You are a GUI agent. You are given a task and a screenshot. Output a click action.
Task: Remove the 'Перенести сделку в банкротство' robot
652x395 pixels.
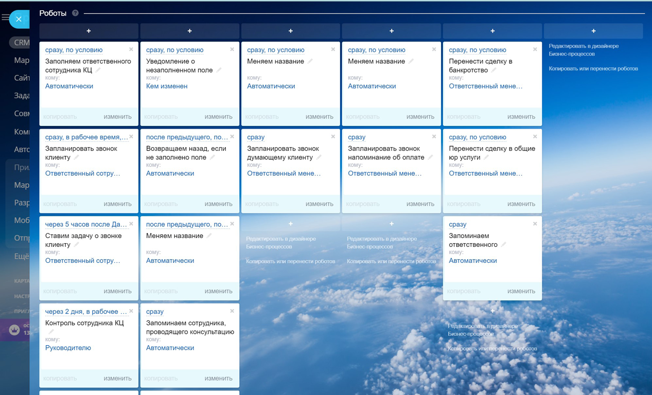click(x=535, y=49)
